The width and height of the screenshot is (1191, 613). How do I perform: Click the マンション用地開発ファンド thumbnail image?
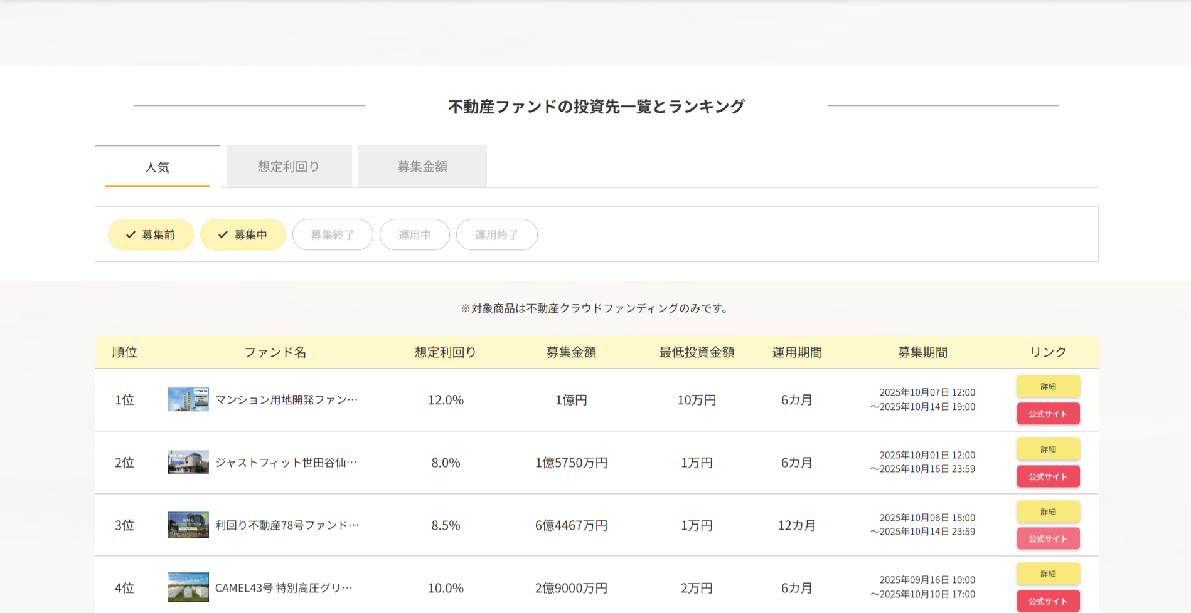pos(188,399)
